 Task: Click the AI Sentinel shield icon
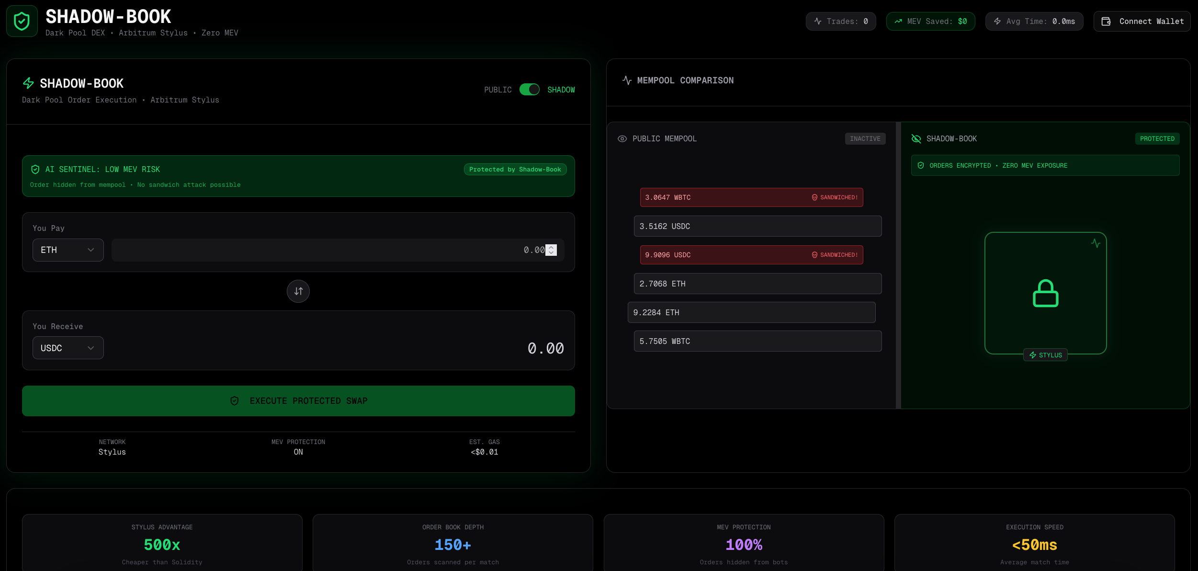(x=35, y=170)
